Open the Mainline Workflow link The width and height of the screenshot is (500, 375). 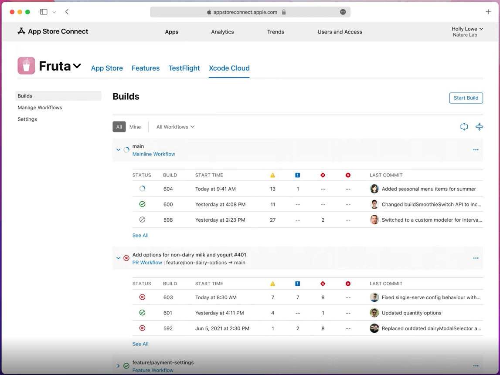[x=154, y=154]
